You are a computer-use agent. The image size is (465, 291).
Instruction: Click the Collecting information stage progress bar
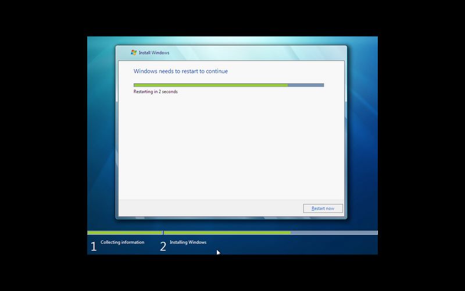tap(125, 232)
